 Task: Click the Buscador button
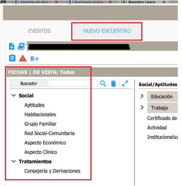click(x=29, y=83)
